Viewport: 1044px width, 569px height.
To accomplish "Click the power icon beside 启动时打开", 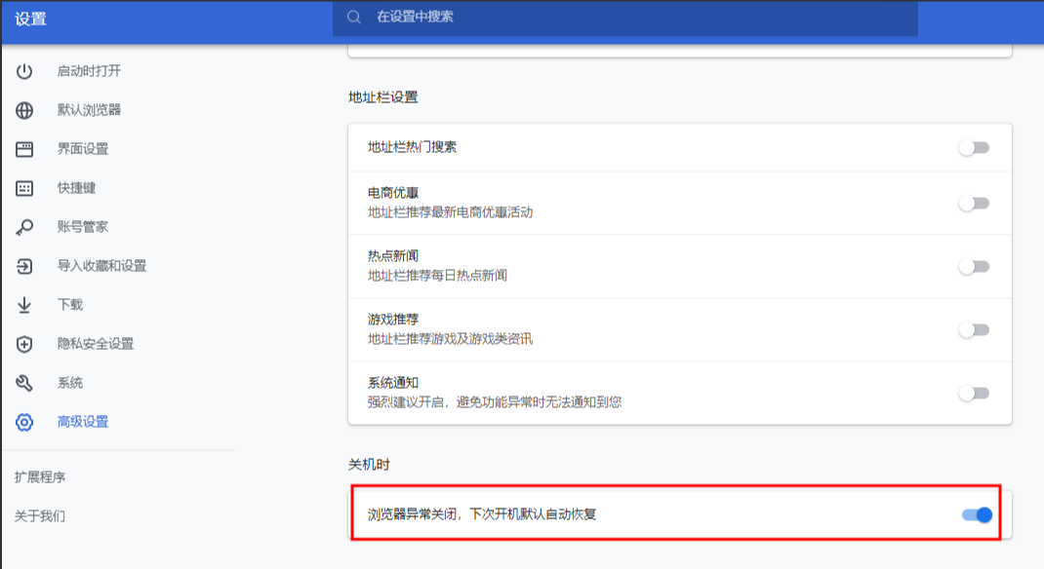I will (24, 71).
